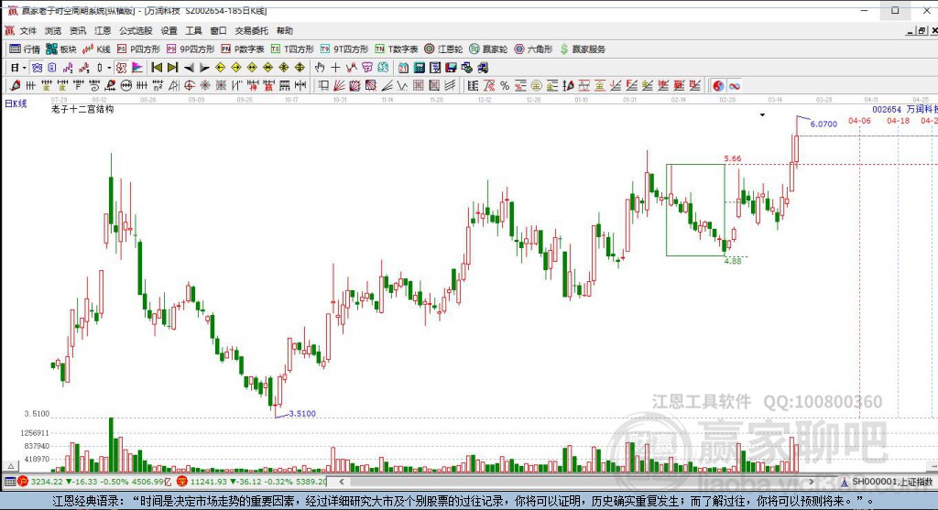Open the 9P四方形 tool

click(191, 49)
